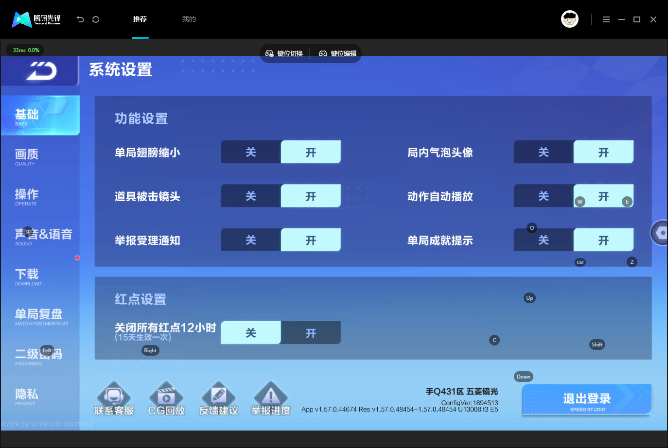
Task: Switch to the 推荐 tab
Action: 140,19
